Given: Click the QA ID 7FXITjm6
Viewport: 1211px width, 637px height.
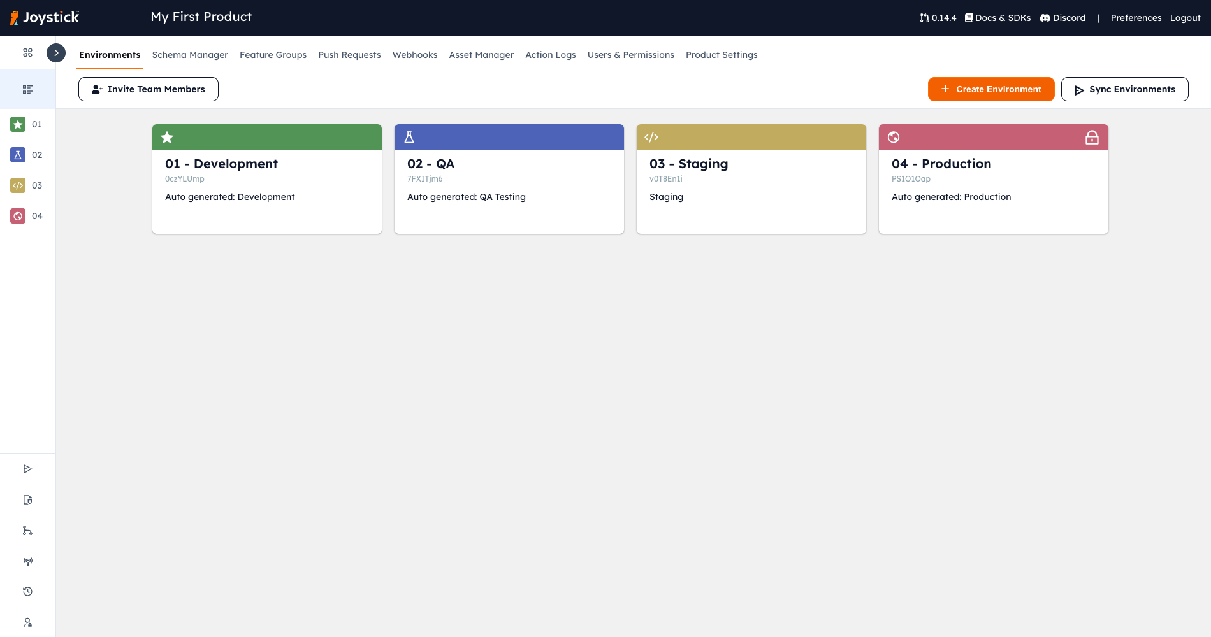Looking at the screenshot, I should 425,179.
